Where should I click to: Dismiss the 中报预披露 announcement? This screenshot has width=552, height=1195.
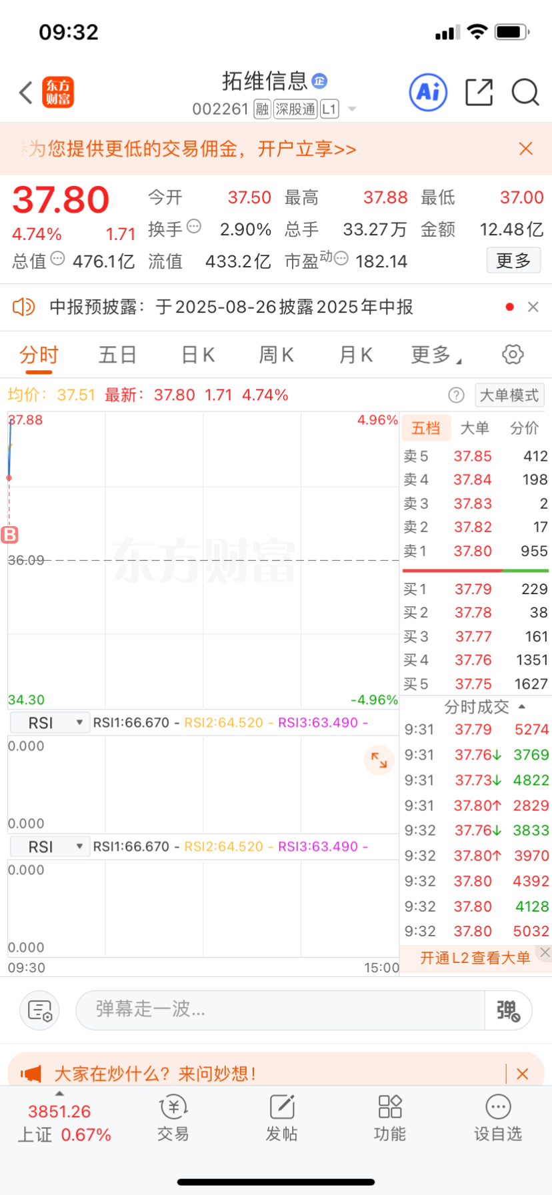pyautogui.click(x=533, y=307)
